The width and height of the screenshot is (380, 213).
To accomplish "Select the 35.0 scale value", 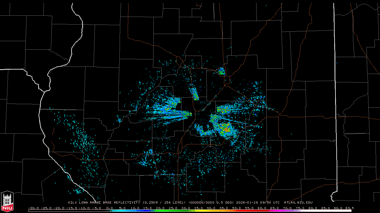I will click(x=199, y=208).
